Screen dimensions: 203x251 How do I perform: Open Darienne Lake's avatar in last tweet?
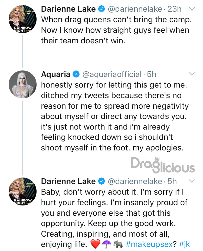[x=22, y=191]
